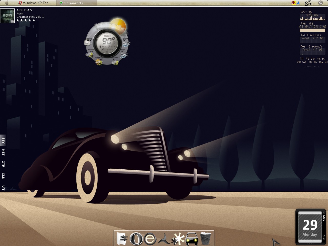The image size is (328, 246).
Task: Toggle the checkmark button on calendar widget
Action: pos(324,236)
